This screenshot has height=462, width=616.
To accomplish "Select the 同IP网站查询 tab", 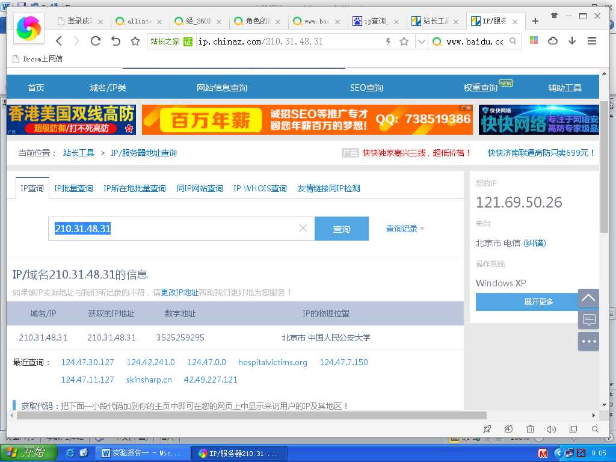I will tap(200, 188).
